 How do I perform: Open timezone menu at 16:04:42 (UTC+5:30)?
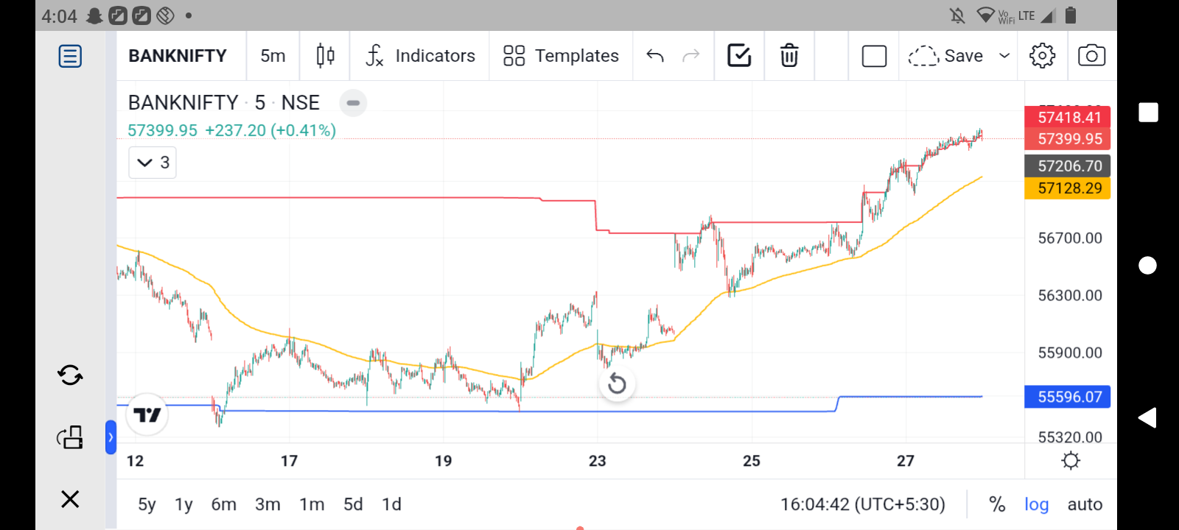click(x=863, y=504)
